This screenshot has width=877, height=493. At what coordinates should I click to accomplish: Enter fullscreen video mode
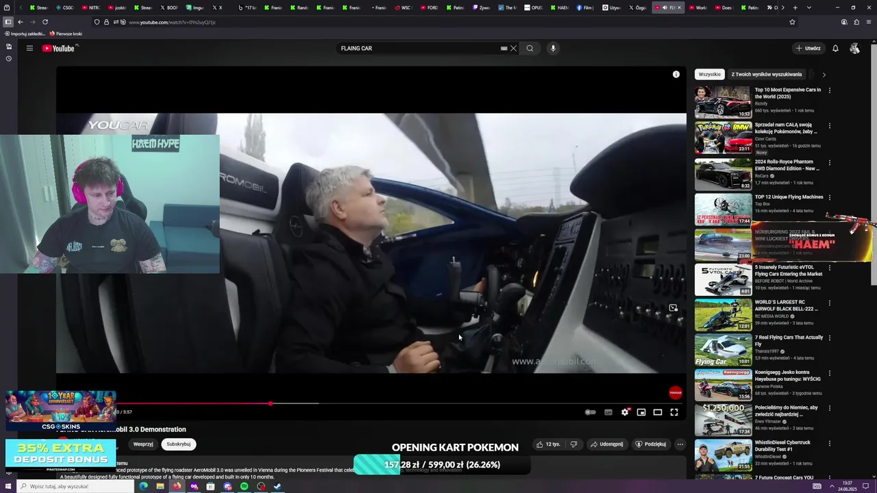click(674, 412)
